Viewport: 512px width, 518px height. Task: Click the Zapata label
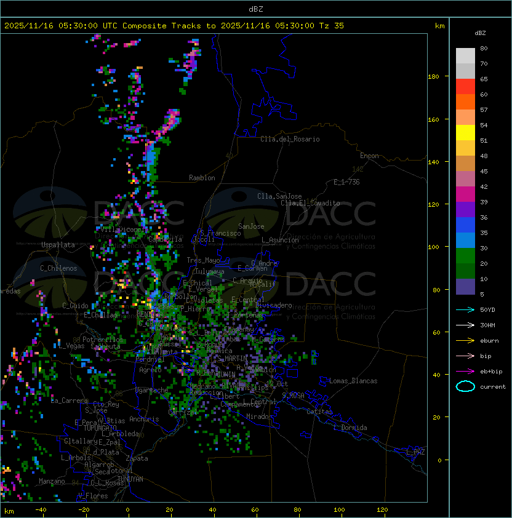[x=137, y=458]
